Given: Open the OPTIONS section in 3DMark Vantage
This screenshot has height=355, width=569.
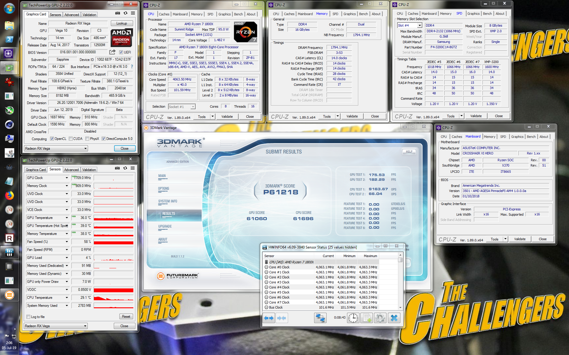Looking at the screenshot, I should click(164, 188).
